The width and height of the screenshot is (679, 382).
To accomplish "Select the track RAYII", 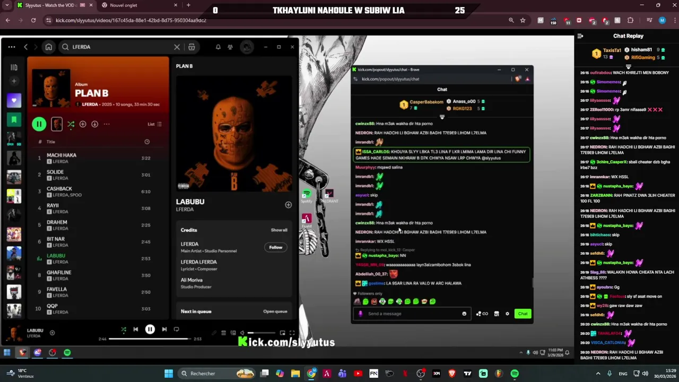I will click(x=99, y=208).
